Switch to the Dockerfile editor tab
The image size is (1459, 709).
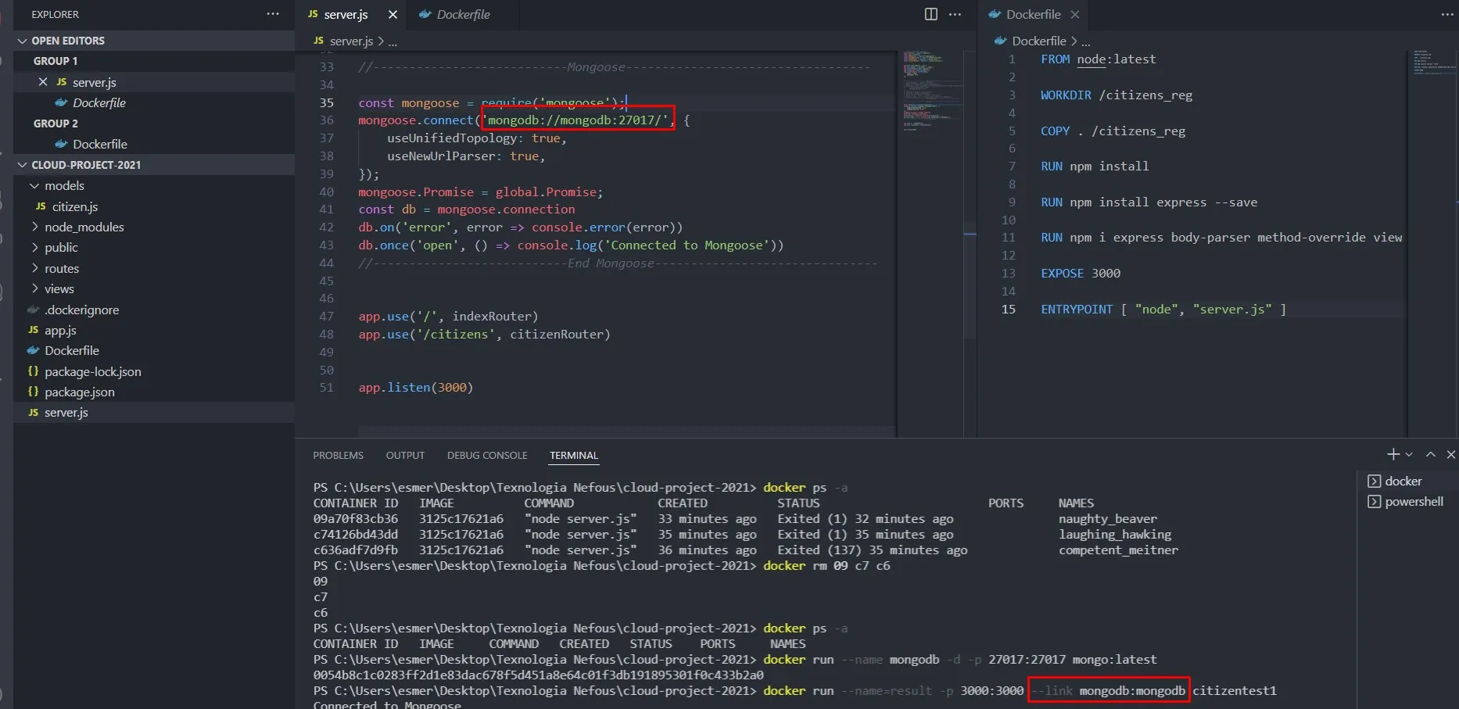pos(462,14)
